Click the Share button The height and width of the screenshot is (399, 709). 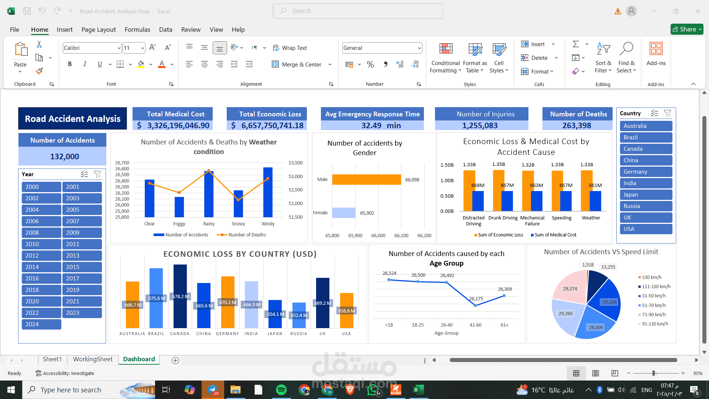[x=687, y=29]
